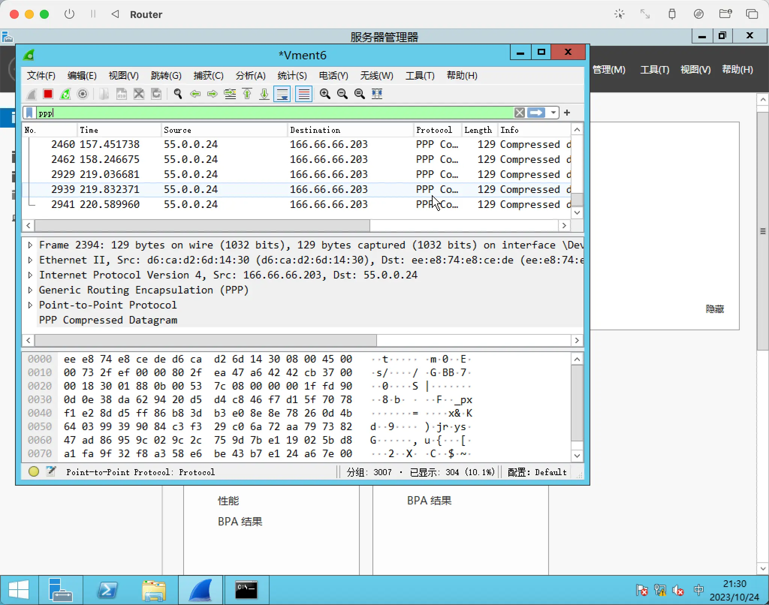Image resolution: width=769 pixels, height=605 pixels.
Task: Sort by the Source column header
Action: [224, 130]
